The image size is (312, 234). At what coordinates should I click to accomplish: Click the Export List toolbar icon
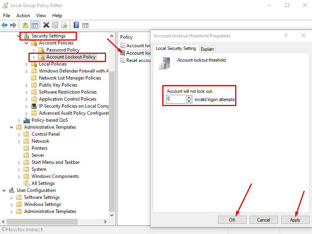(x=64, y=25)
